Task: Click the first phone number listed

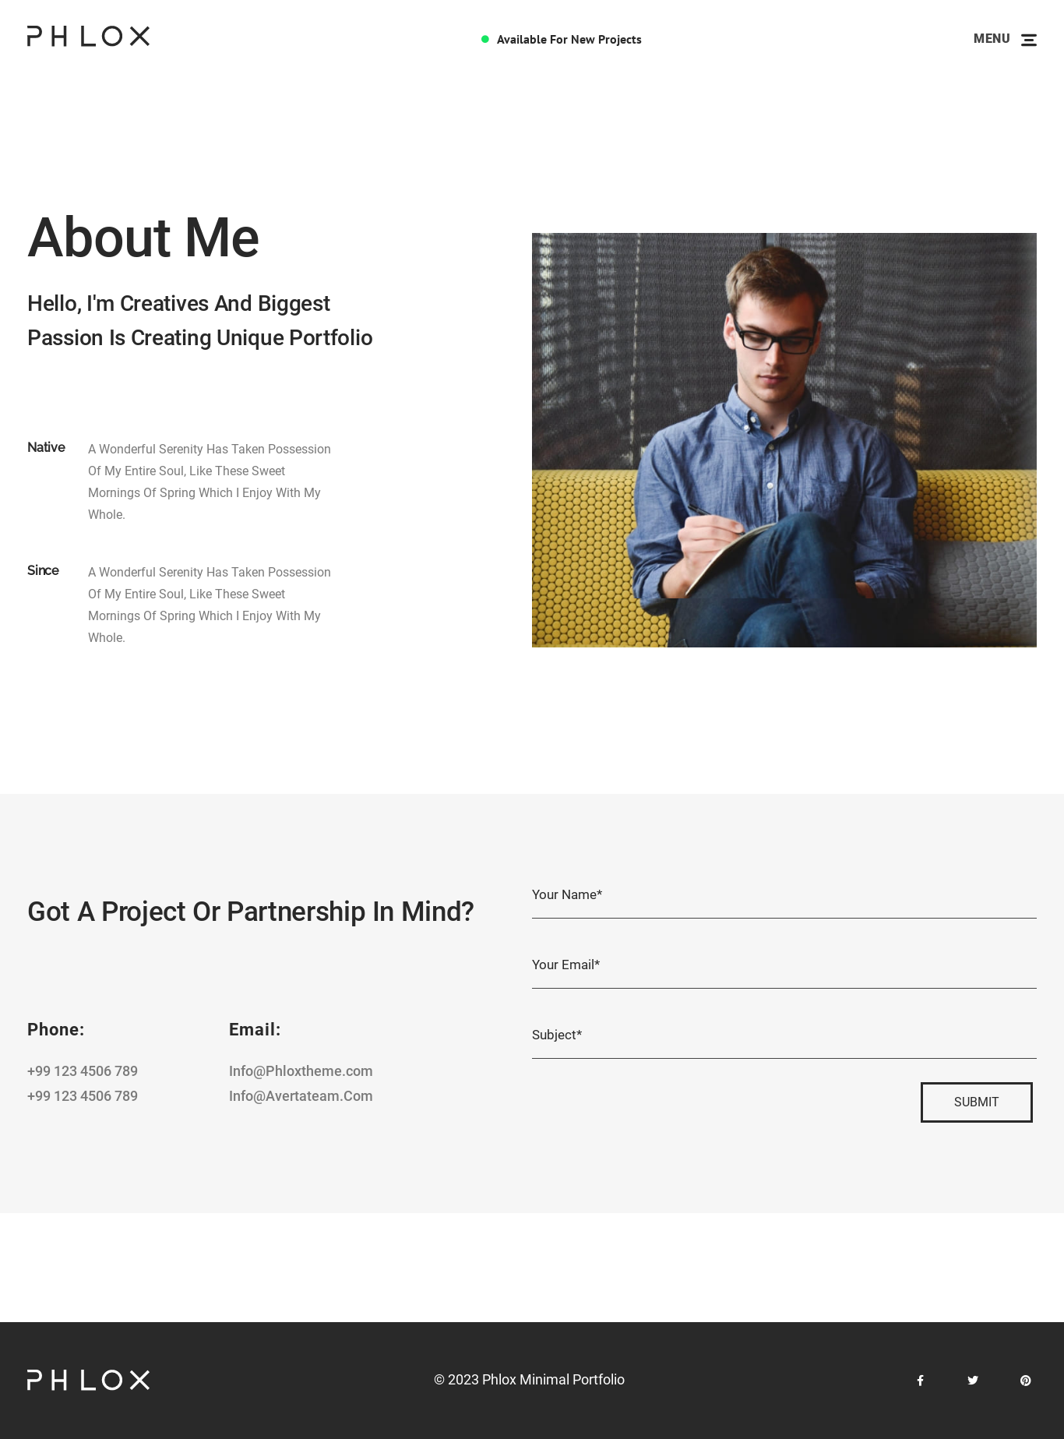Action: [83, 1071]
